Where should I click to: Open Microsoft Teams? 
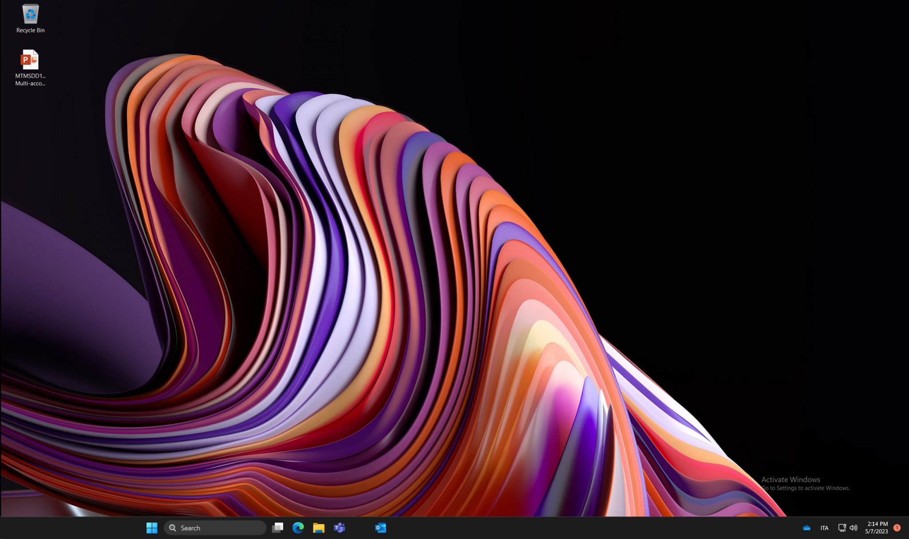point(339,528)
